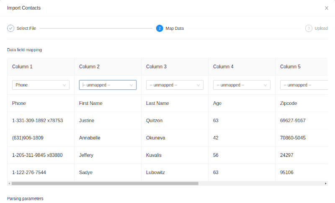This screenshot has width=335, height=203.
Task: Click the scrollbar left arrow
Action: (9, 184)
